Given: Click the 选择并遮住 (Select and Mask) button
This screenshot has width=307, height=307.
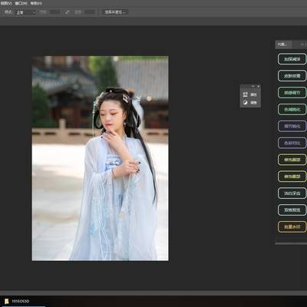Looking at the screenshot, I should (x=115, y=12).
